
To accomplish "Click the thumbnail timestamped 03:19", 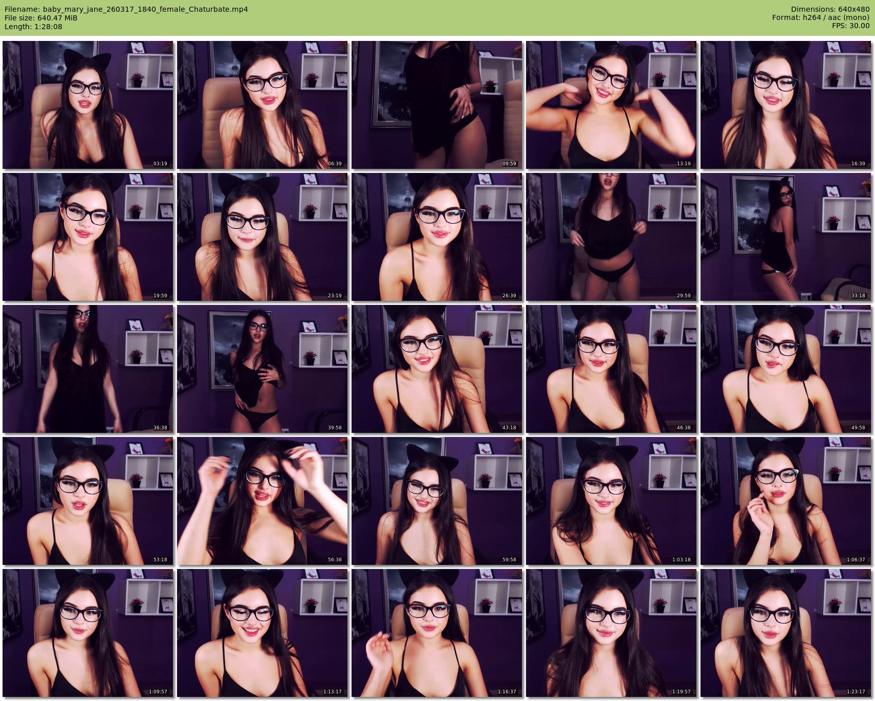I will [x=87, y=105].
